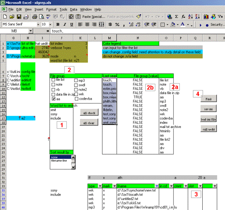Image resolution: width=225 pixels, height=210 pixels.
Task: Toggle Bold formatting
Action: tap(57, 24)
